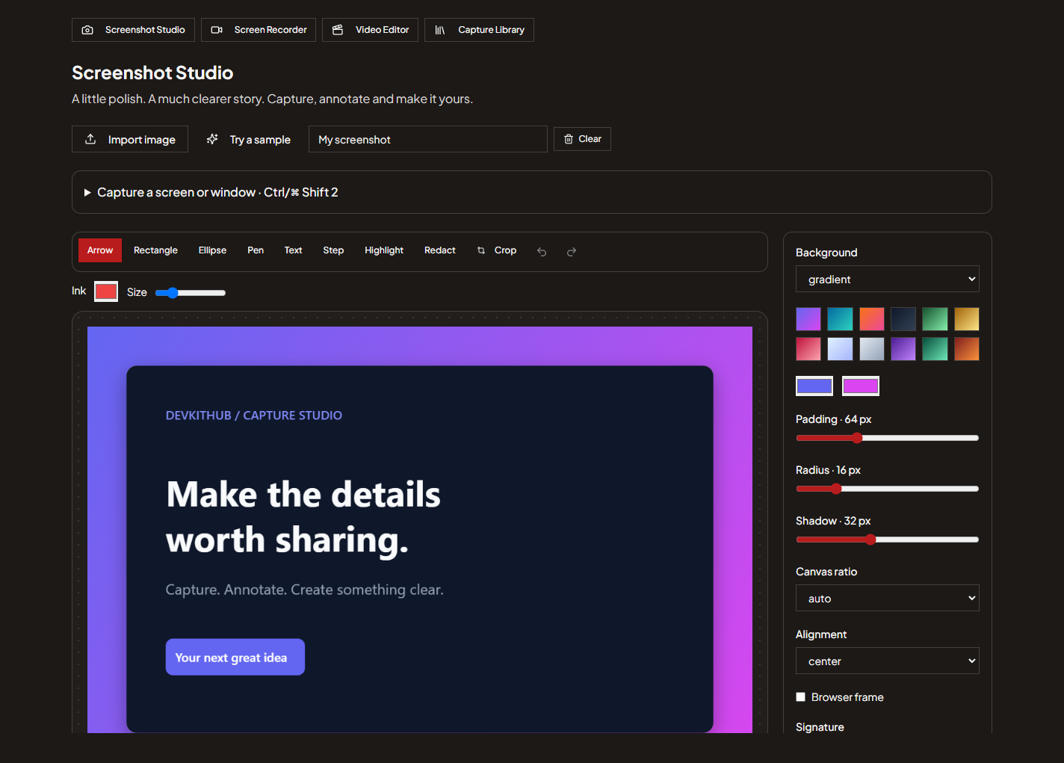1064x763 pixels.
Task: Pick the purple-pink gradient preset
Action: pyautogui.click(x=808, y=319)
